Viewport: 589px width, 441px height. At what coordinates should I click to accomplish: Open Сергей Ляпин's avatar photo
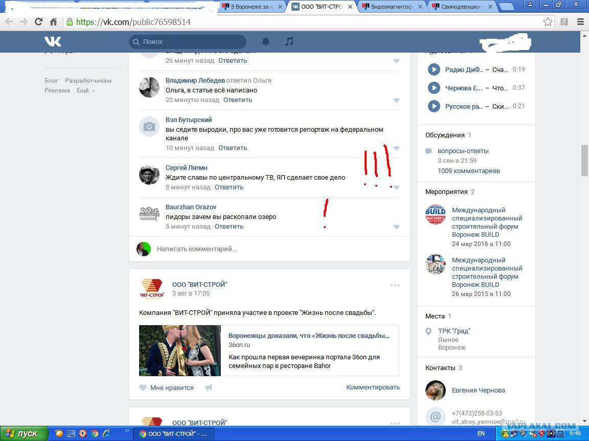149,175
